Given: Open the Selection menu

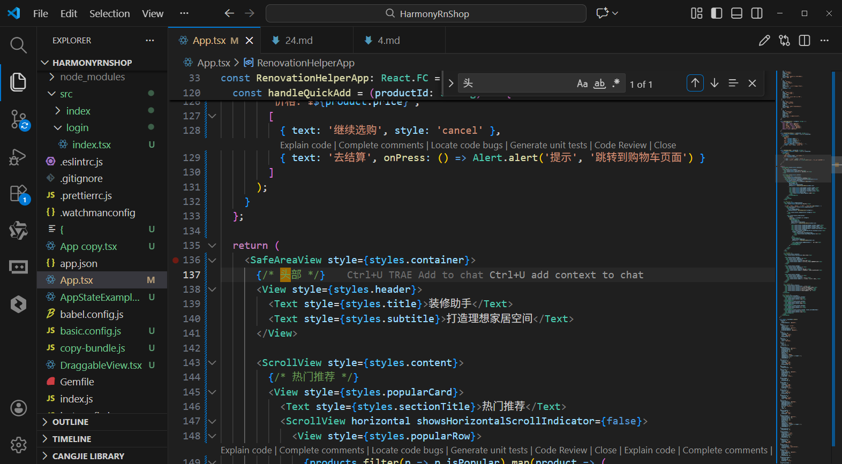Looking at the screenshot, I should coord(109,13).
